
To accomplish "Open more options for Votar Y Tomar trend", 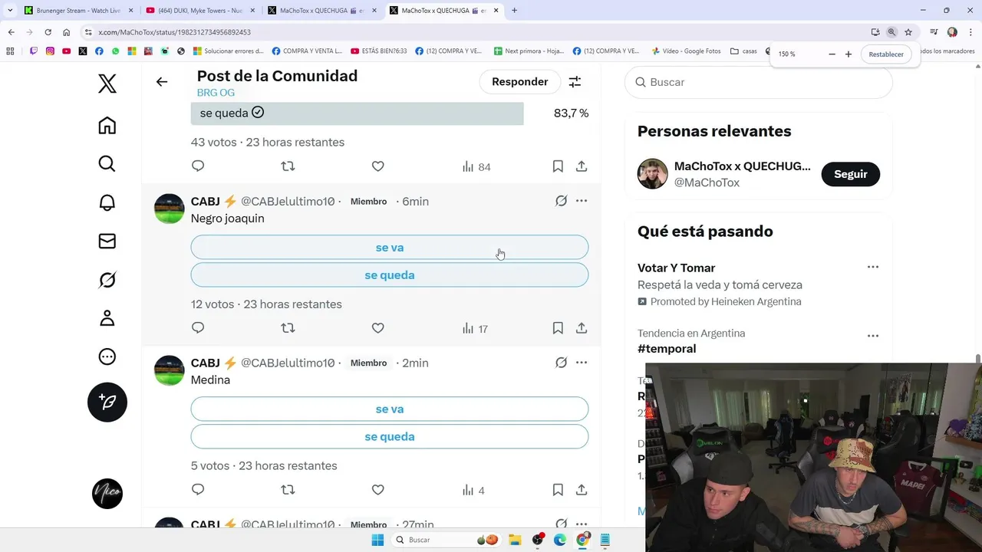I will tap(872, 267).
